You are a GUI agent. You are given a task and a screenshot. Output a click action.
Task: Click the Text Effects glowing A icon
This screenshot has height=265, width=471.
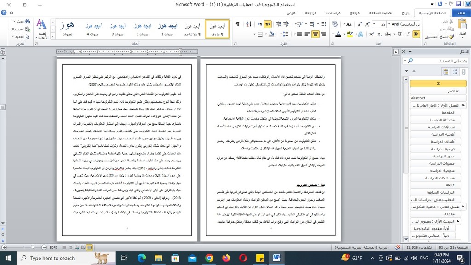coord(361,34)
